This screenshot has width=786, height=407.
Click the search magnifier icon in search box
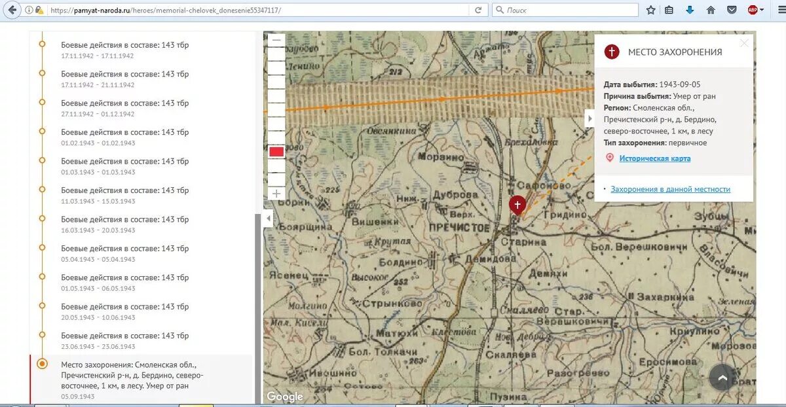[500, 10]
